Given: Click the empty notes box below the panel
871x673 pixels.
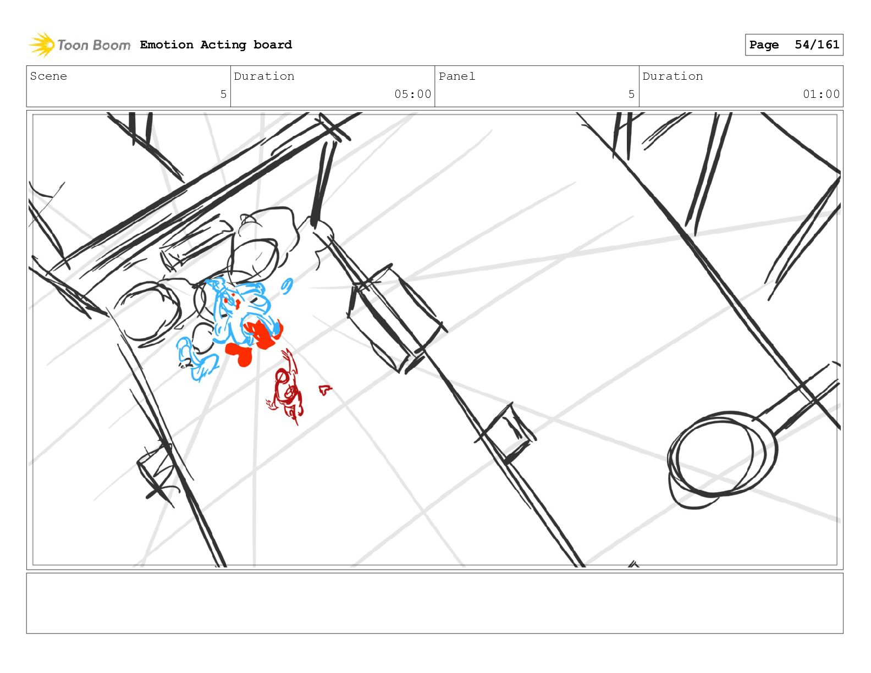Looking at the screenshot, I should 434,603.
